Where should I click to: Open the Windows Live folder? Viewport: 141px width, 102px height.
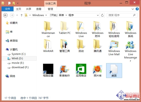tap(81, 29)
